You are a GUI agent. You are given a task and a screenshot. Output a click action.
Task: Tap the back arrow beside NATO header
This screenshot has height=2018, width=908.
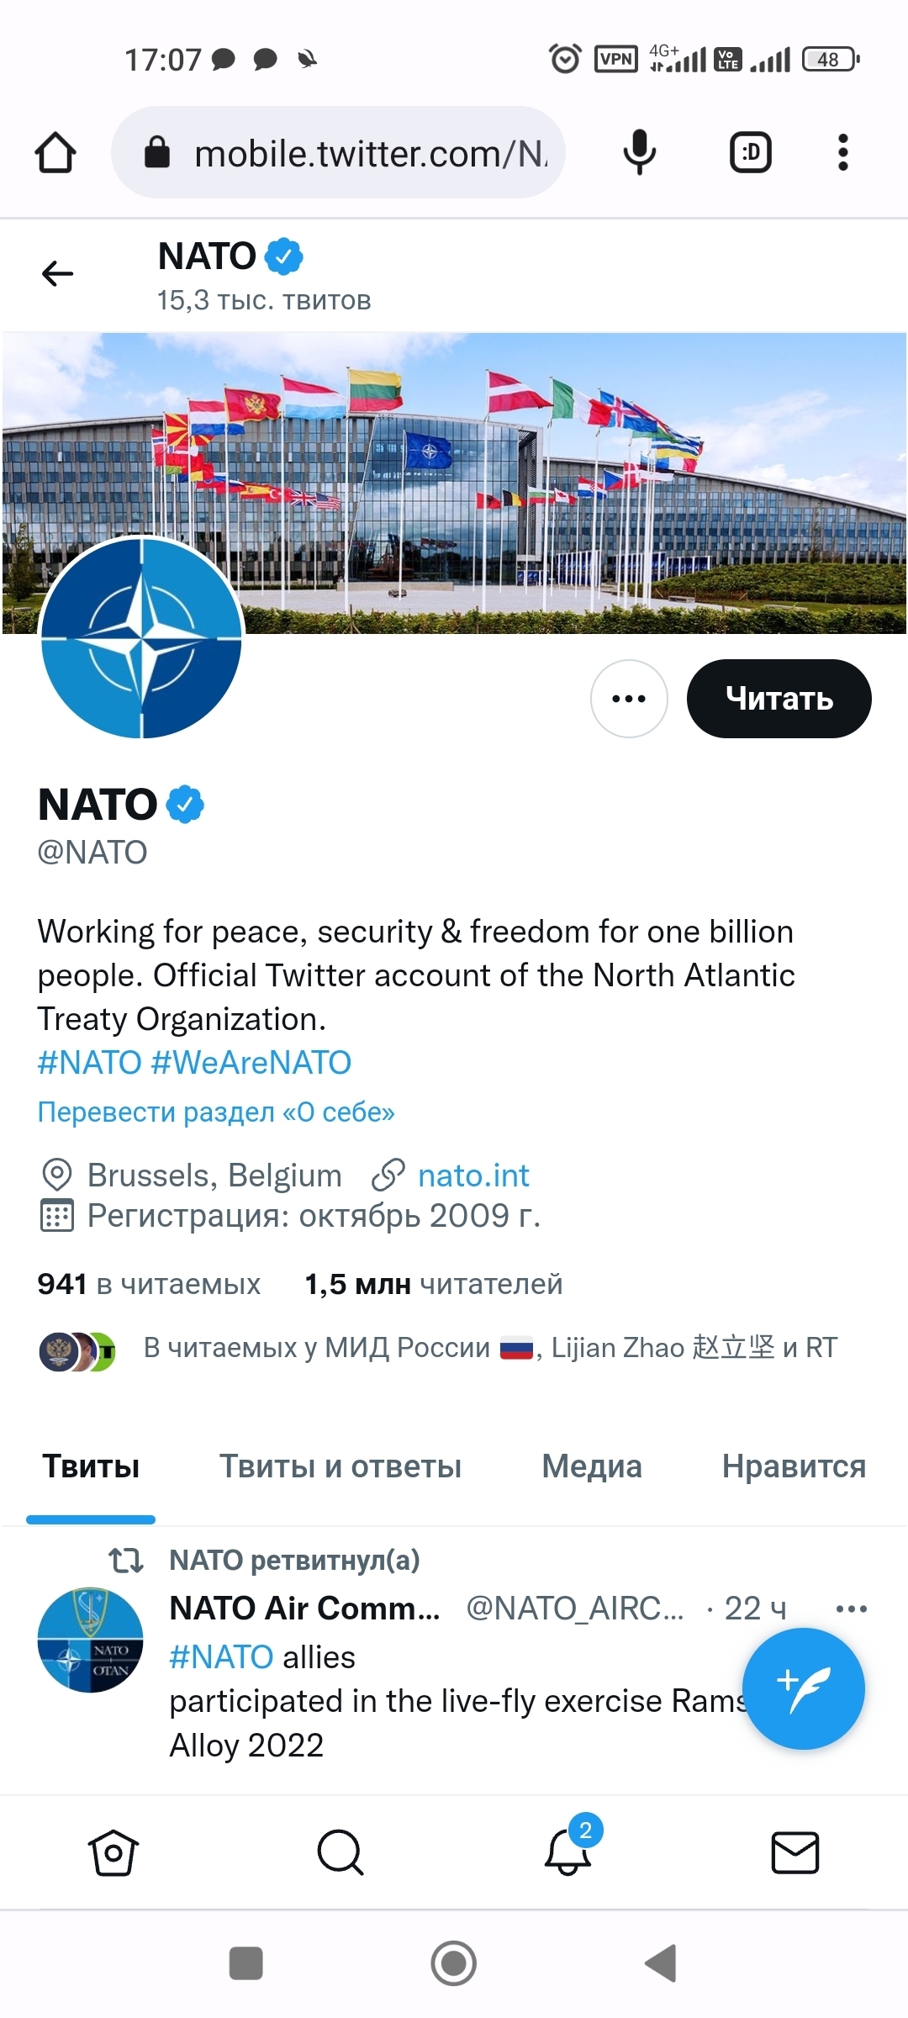tap(57, 273)
